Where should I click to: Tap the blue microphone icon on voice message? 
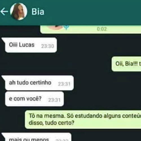[66, 27]
